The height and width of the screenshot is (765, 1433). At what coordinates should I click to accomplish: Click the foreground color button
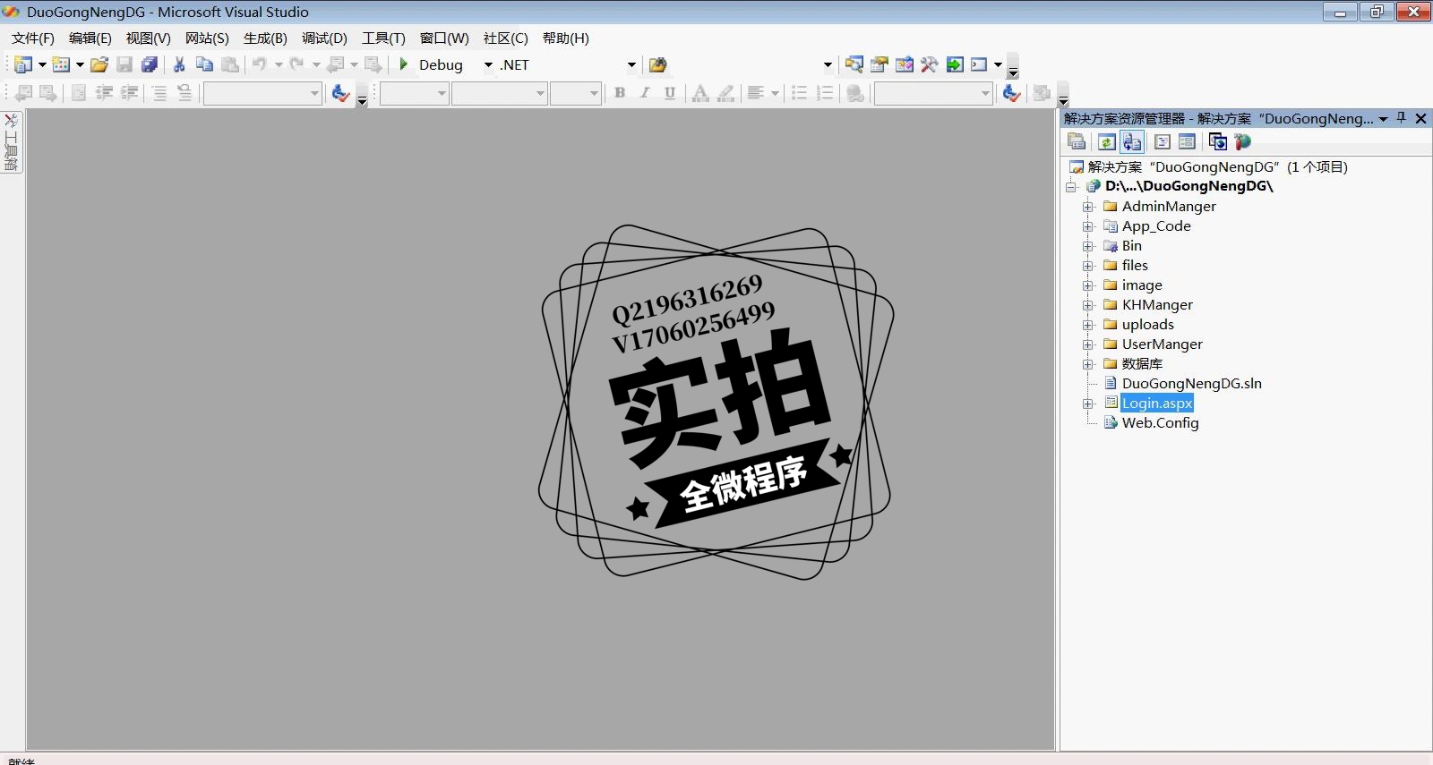coord(700,93)
